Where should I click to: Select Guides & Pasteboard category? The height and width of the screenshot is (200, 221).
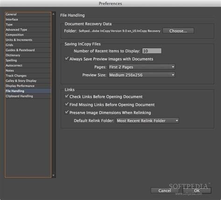[28, 50]
